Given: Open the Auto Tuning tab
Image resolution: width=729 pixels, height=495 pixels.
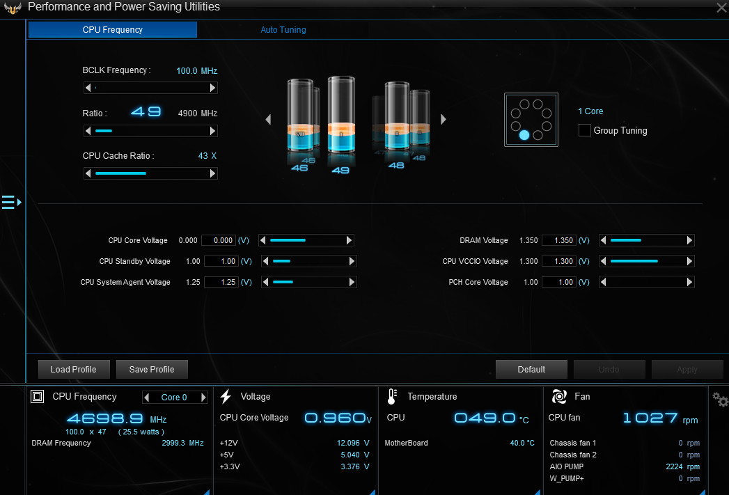Looking at the screenshot, I should pyautogui.click(x=283, y=30).
